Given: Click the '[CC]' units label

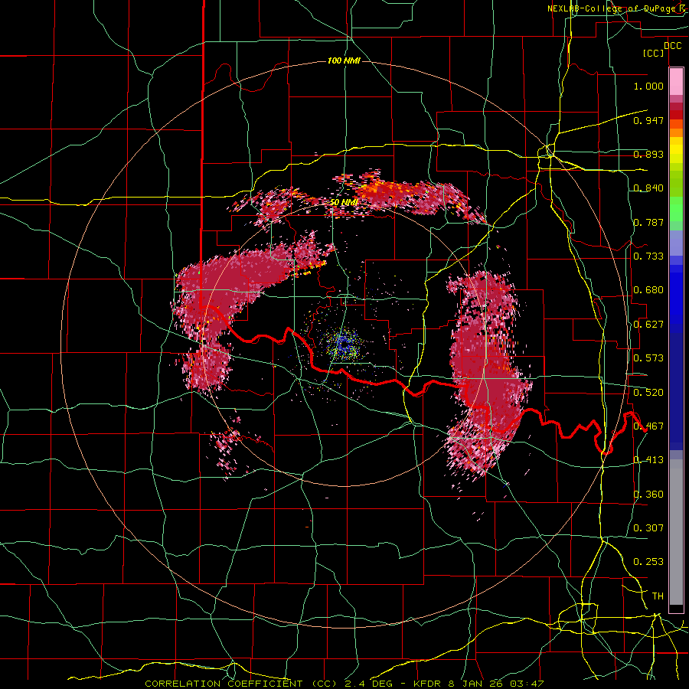Looking at the screenshot, I should pos(654,53).
